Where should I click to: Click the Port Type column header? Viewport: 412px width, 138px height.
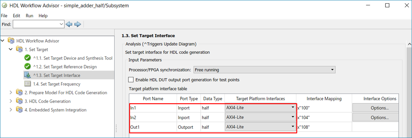point(188,99)
